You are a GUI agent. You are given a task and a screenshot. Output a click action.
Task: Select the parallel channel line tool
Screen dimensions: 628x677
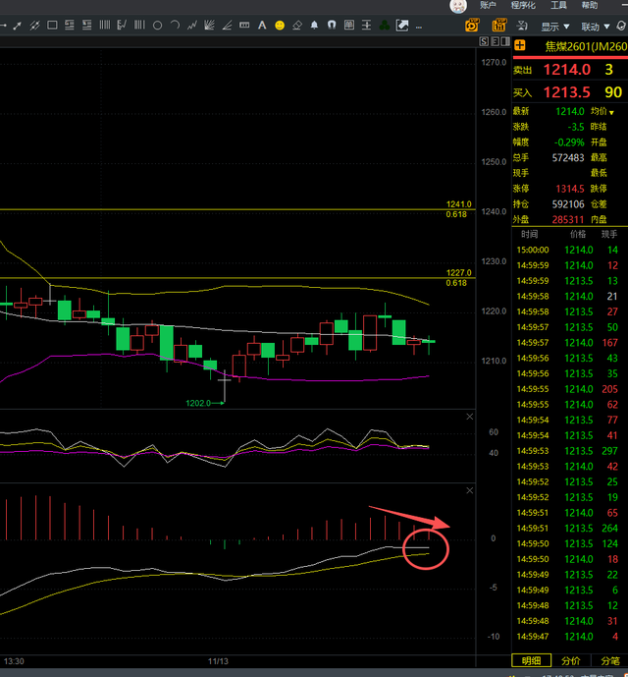point(34,26)
